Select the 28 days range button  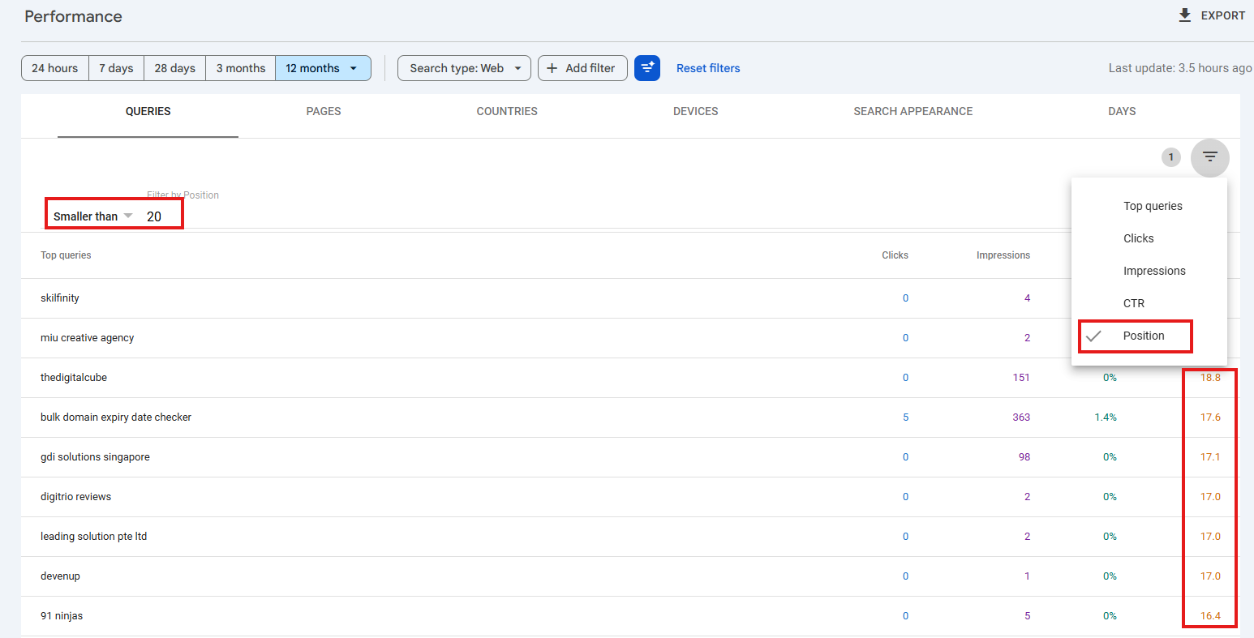174,68
